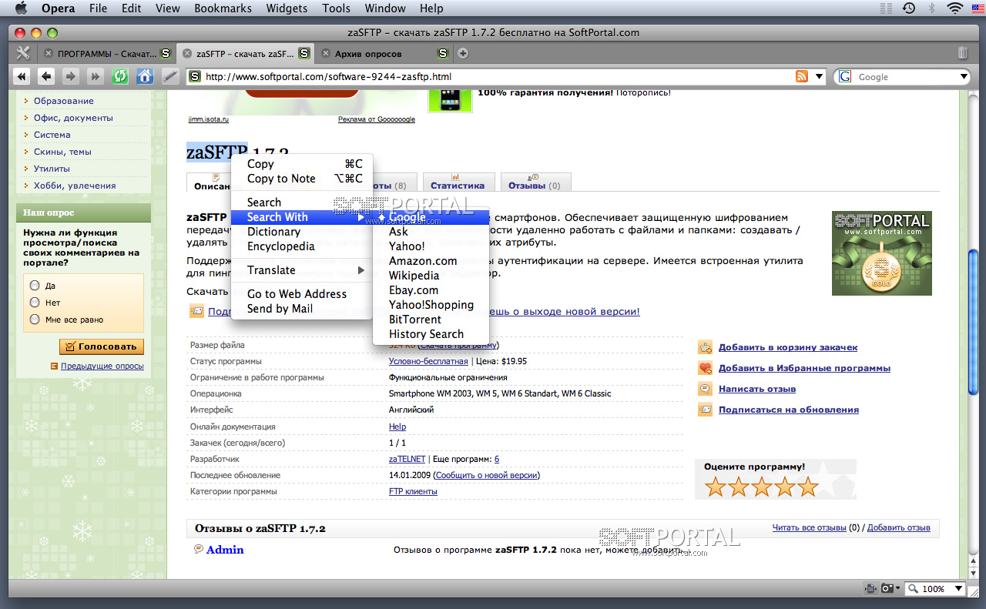Screen dimensions: 986x609
Task: Open the closed tabs trash can
Action: 963,53
